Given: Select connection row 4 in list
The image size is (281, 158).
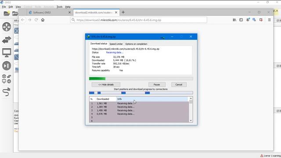Looking at the screenshot, I should 139,114.
